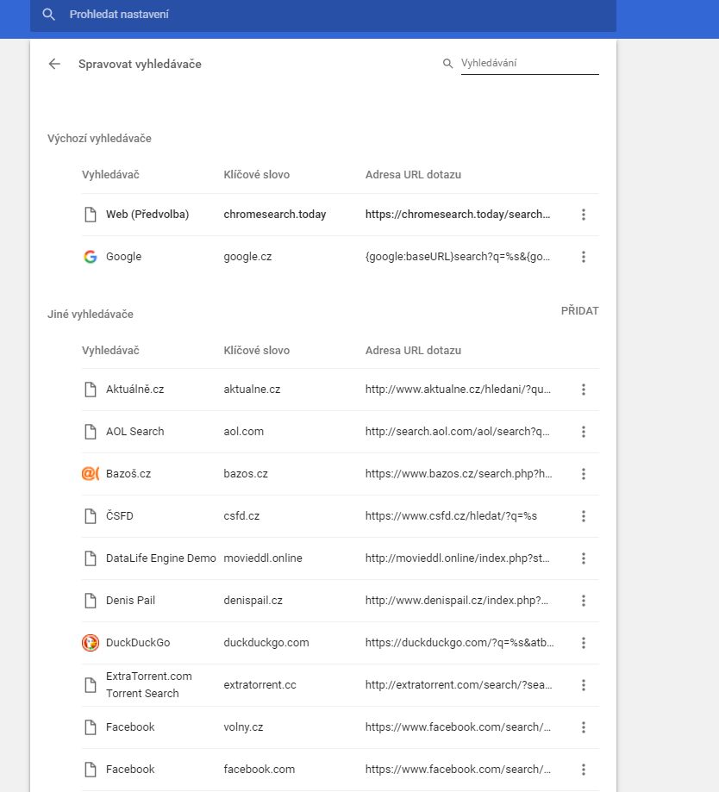Select the bazos.cz keyword cell

tap(246, 474)
